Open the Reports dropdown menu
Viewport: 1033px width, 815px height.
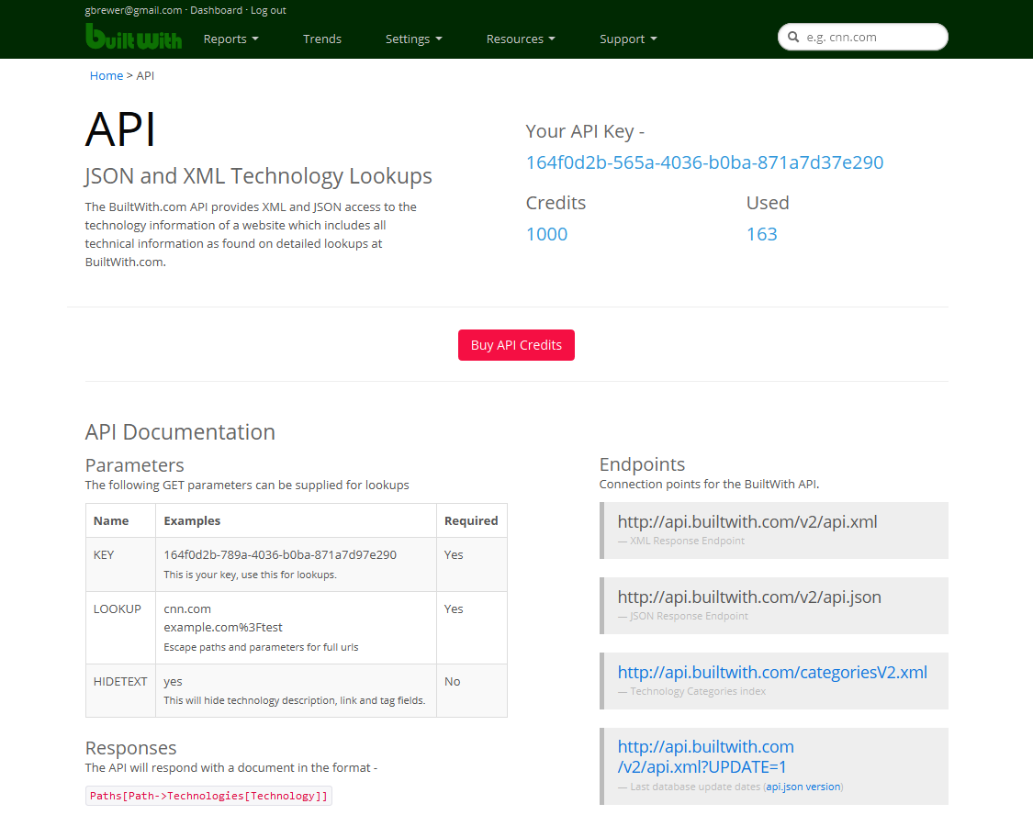coord(230,39)
